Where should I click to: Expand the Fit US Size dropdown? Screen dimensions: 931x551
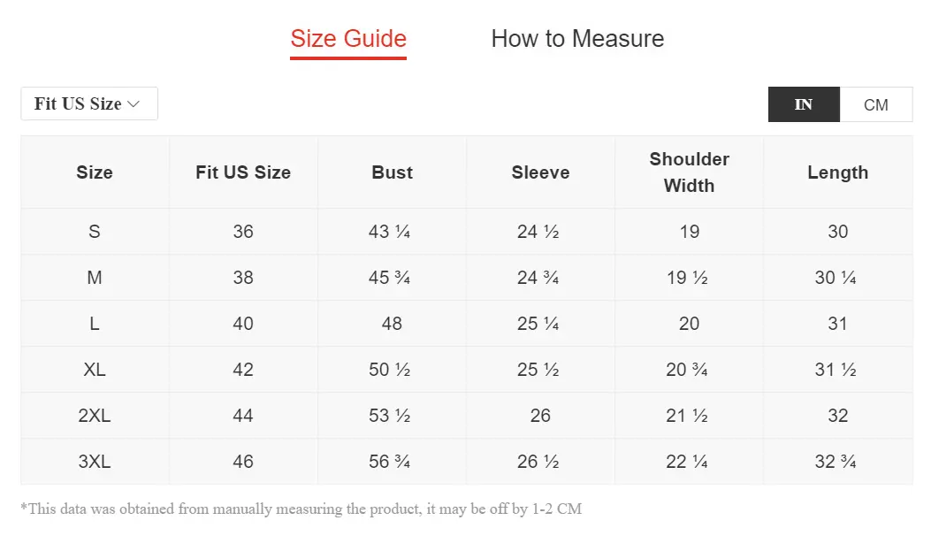[89, 103]
